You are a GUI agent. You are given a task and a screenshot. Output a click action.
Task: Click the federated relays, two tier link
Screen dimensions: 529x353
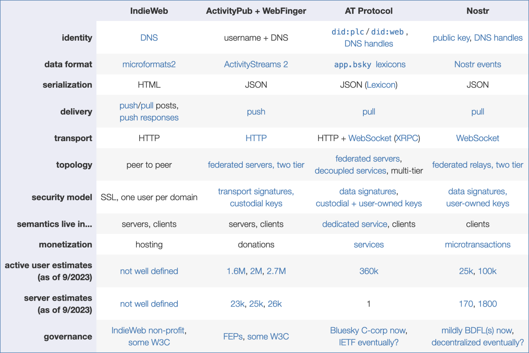[x=477, y=165]
